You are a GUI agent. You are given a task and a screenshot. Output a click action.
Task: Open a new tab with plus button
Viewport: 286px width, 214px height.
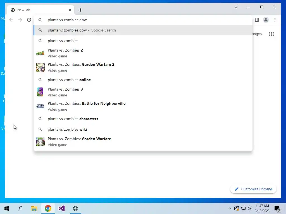[80, 10]
